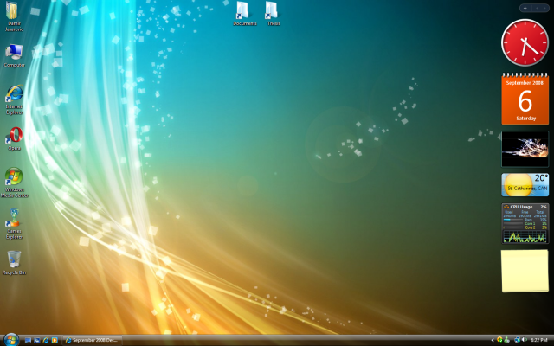
Task: Click the September 2008 calendar gadget
Action: pyautogui.click(x=525, y=99)
